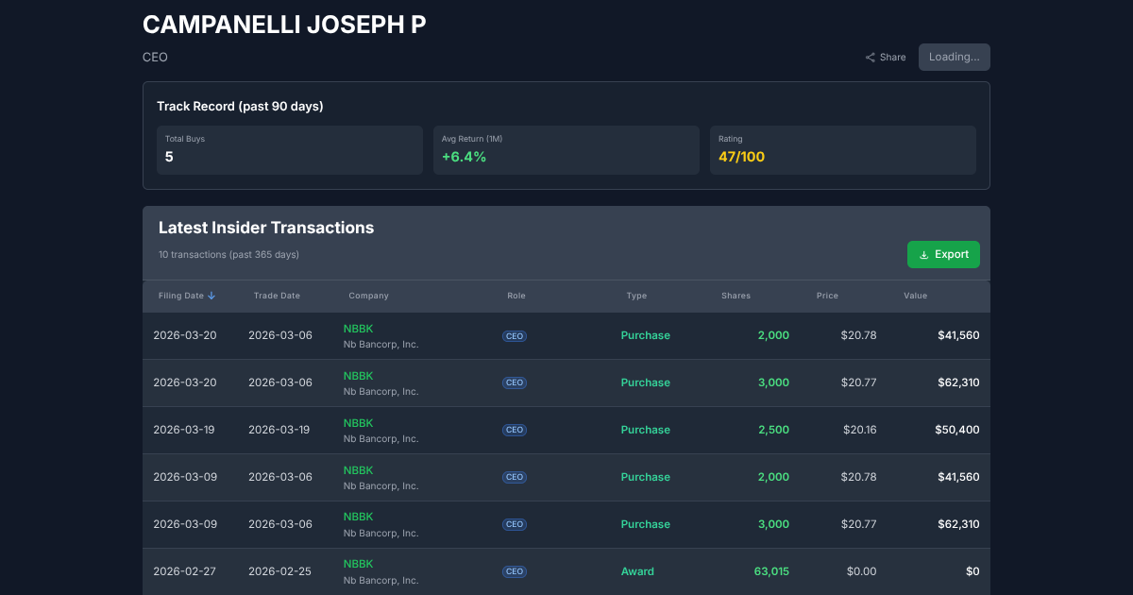Click the Loading button
Viewport: 1133px width, 595px height.
[954, 57]
